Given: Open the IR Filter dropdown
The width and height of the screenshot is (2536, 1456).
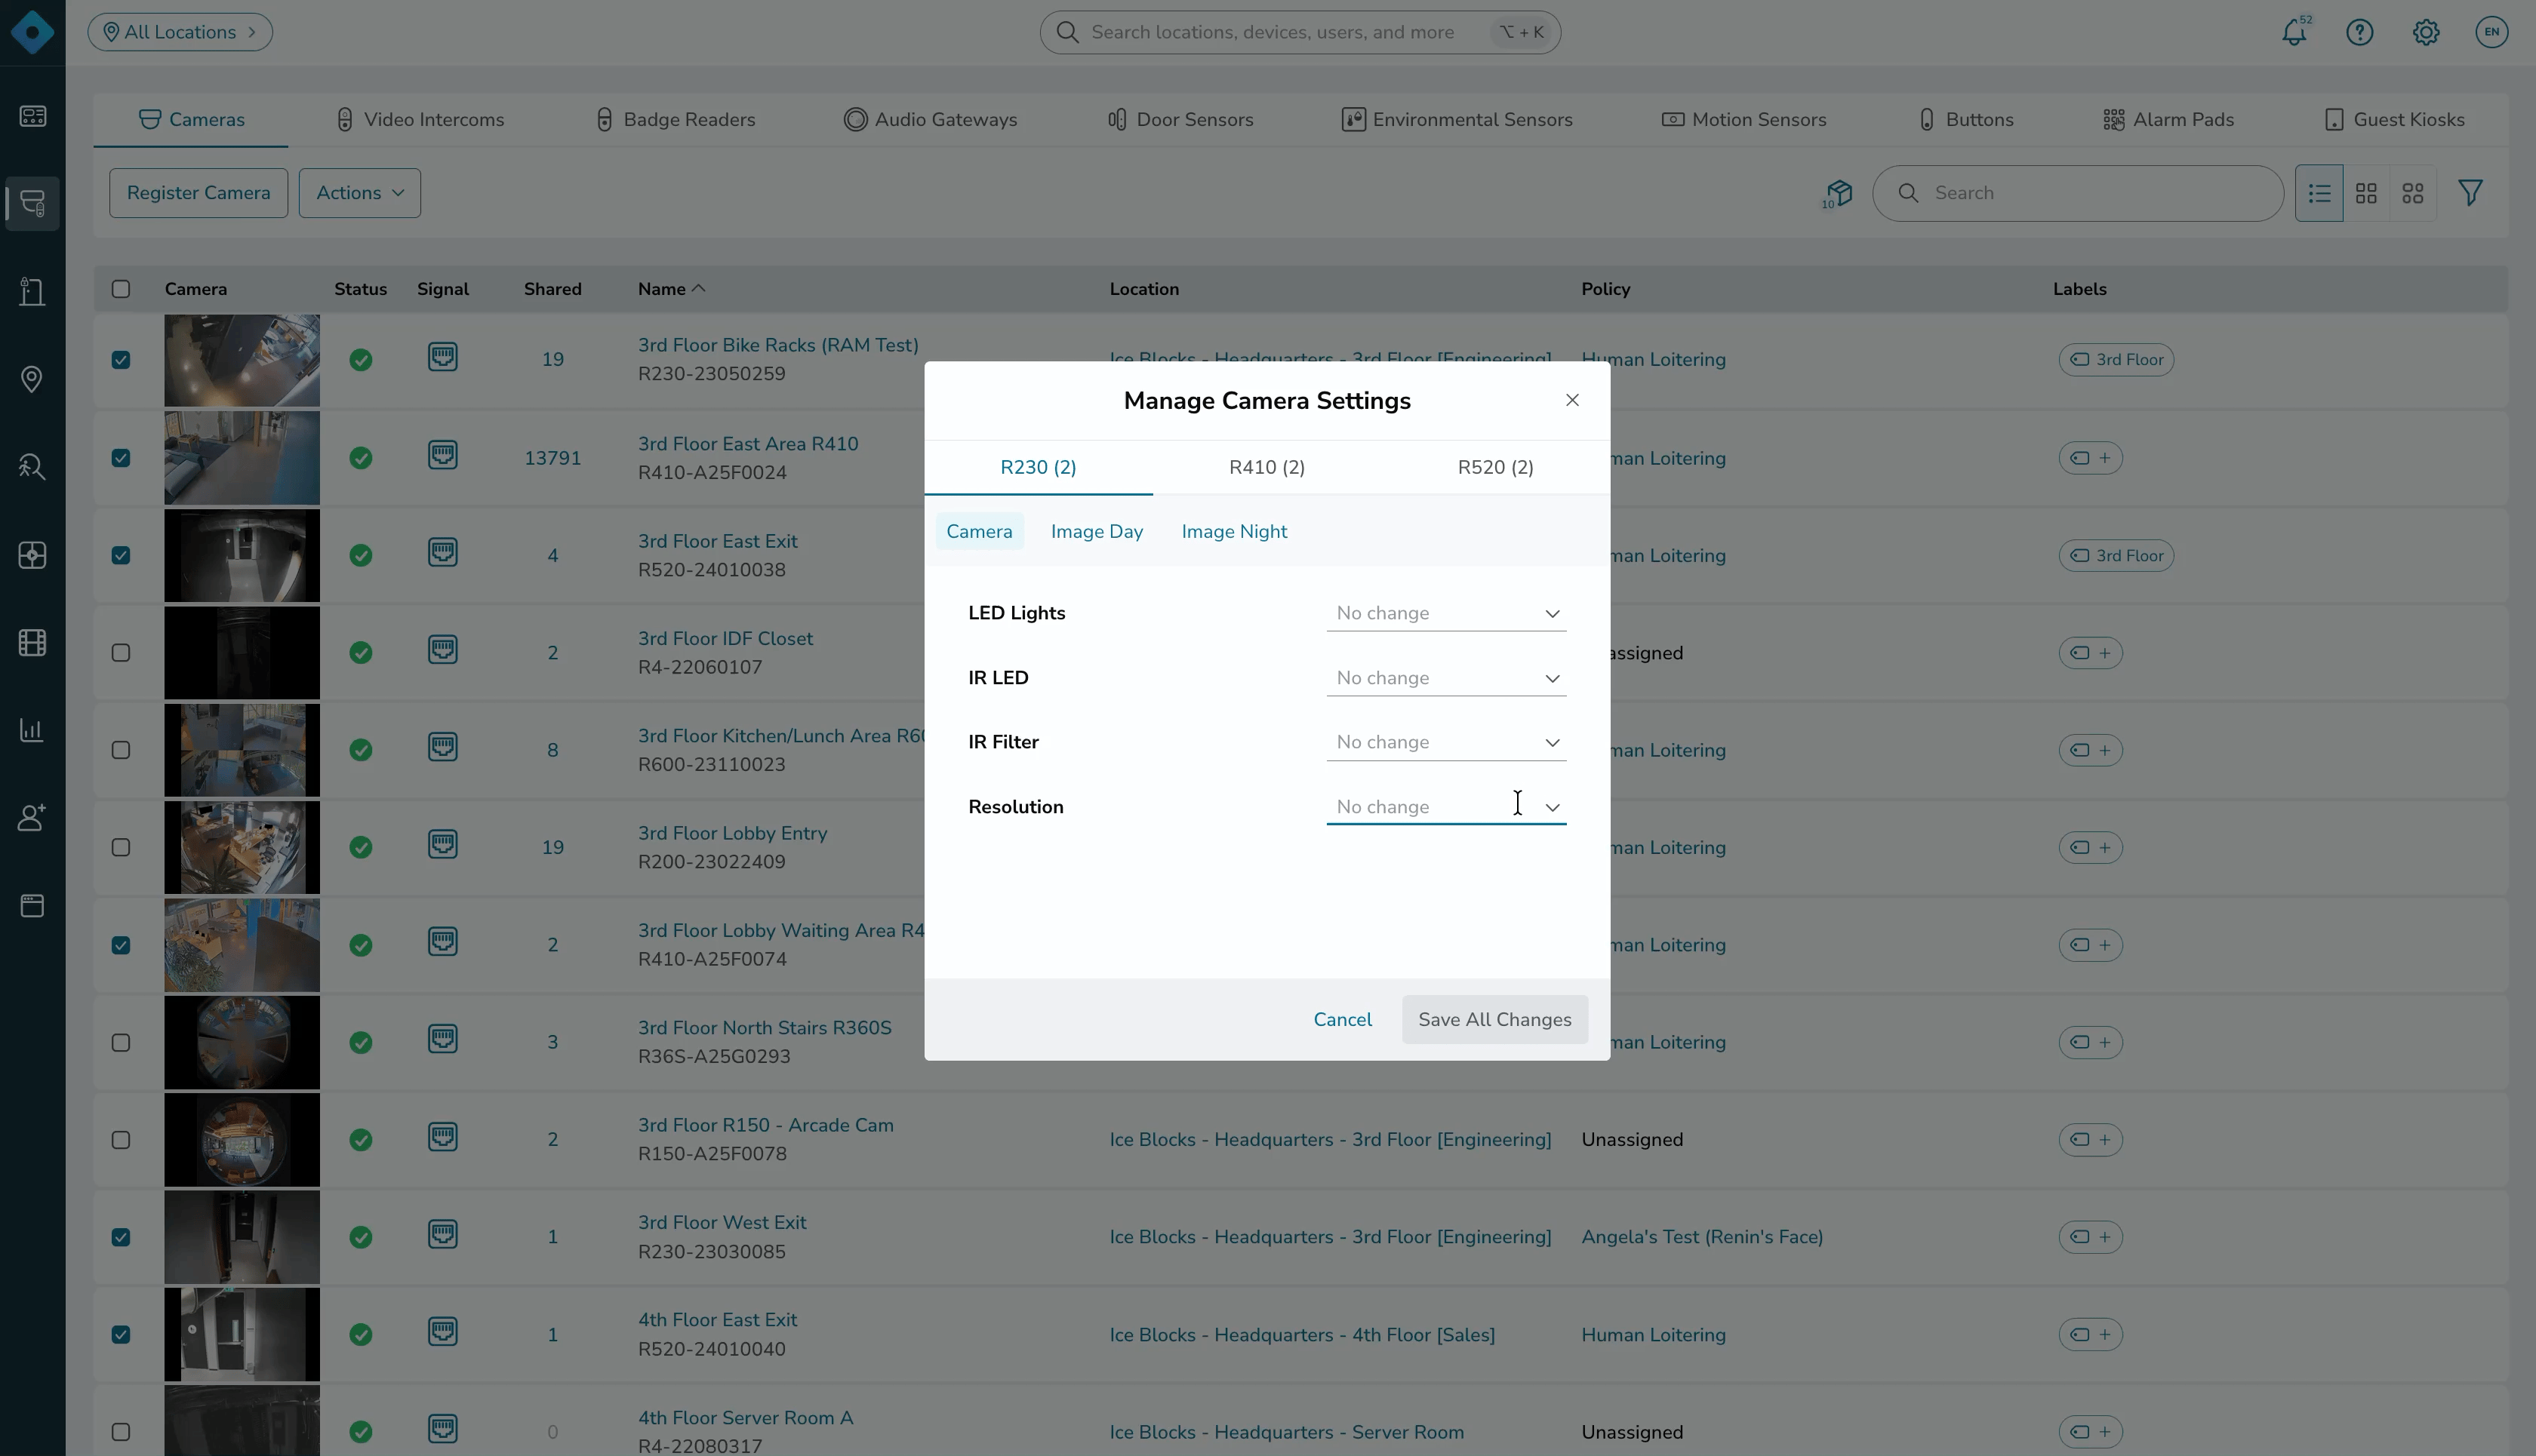Looking at the screenshot, I should [x=1445, y=742].
